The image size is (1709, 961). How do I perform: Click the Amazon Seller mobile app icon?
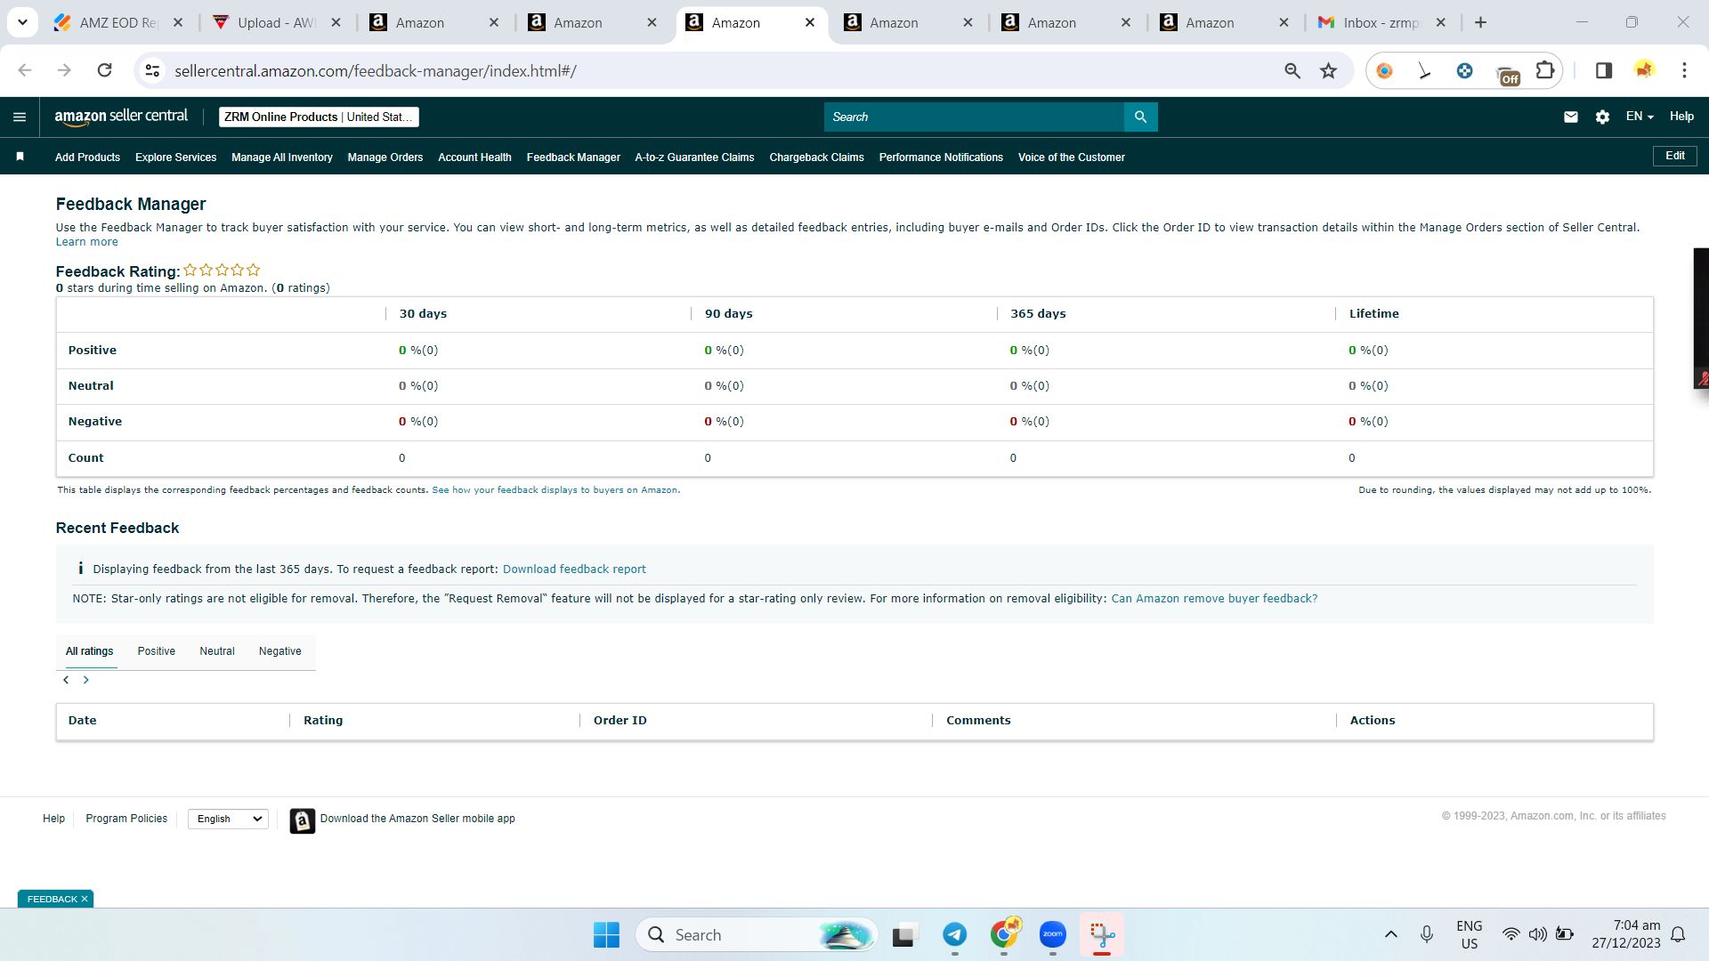pyautogui.click(x=303, y=820)
